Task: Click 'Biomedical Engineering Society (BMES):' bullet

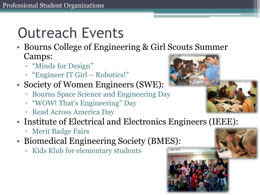Action: pyautogui.click(x=102, y=141)
